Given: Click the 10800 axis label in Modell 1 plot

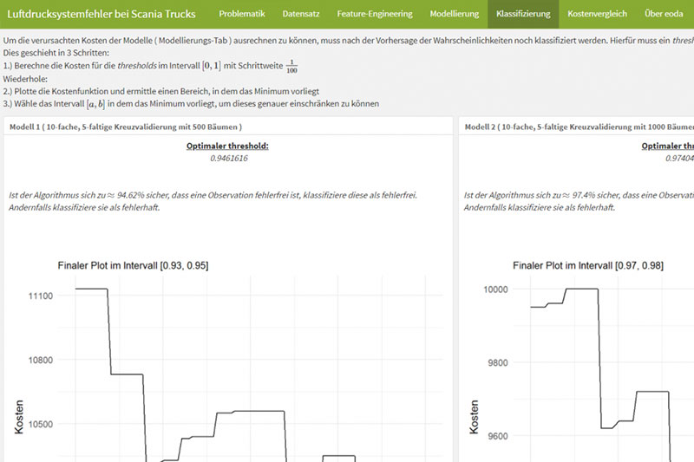Looking at the screenshot, I should (40, 360).
